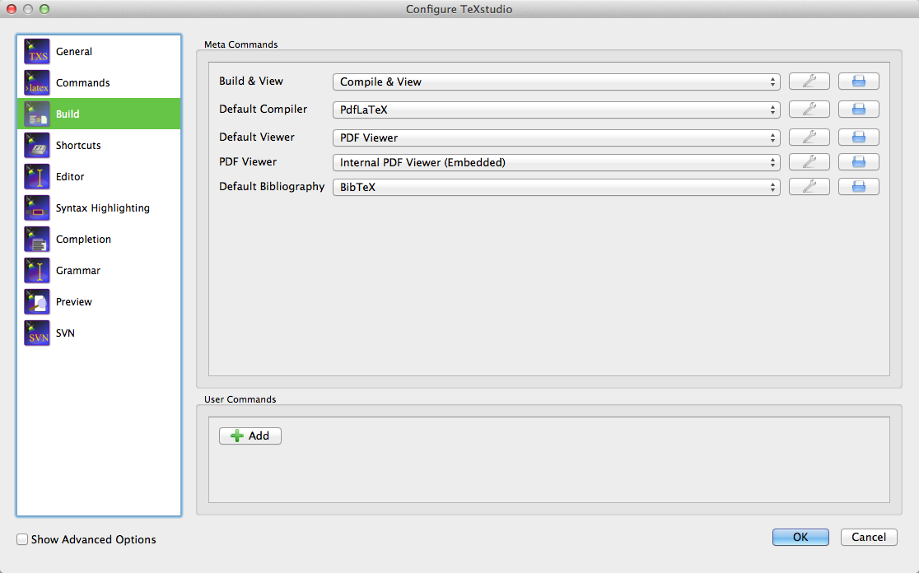Click the 'Default Compiler' label text
This screenshot has height=573, width=919.
264,109
